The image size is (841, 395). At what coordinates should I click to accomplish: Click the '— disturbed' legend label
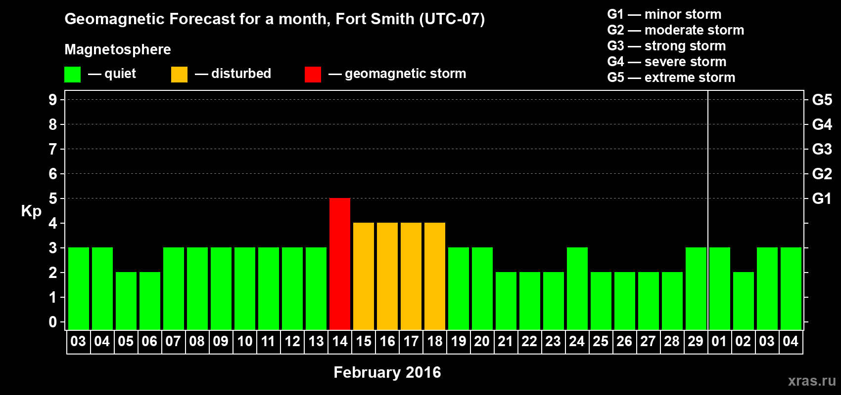[233, 74]
